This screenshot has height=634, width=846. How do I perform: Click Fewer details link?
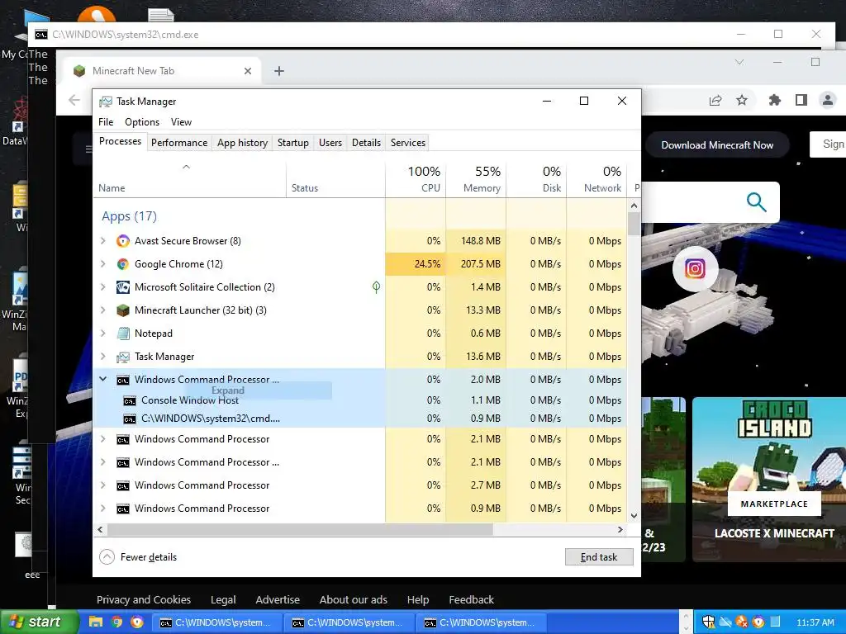point(149,557)
